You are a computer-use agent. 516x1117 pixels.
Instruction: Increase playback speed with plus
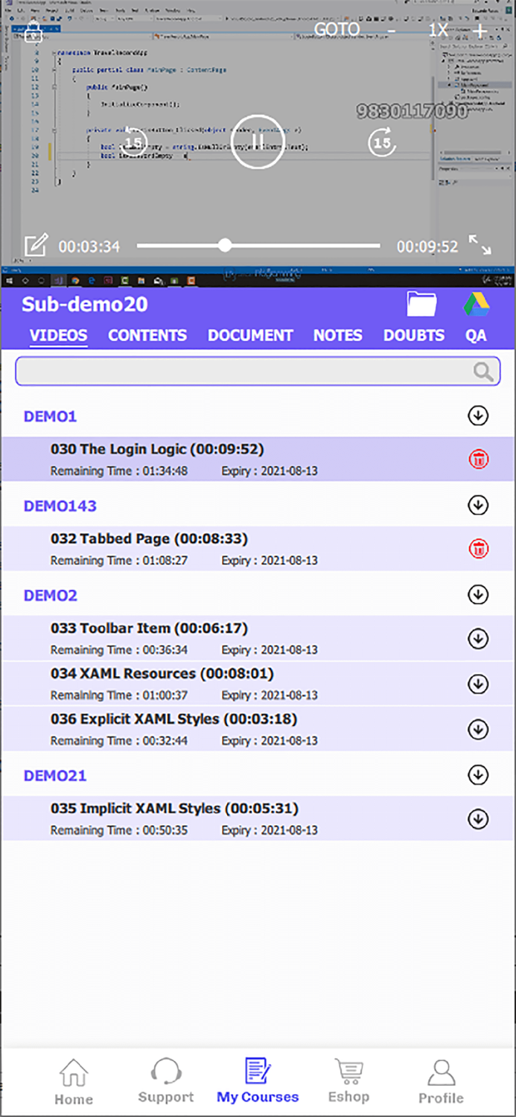point(480,31)
